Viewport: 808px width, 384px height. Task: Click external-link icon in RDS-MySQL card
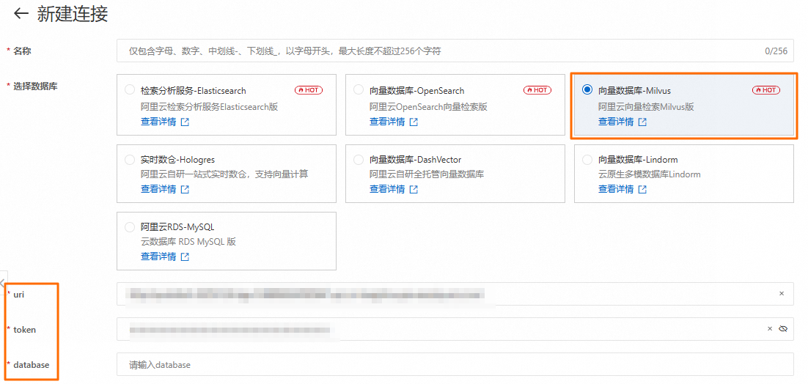(185, 257)
